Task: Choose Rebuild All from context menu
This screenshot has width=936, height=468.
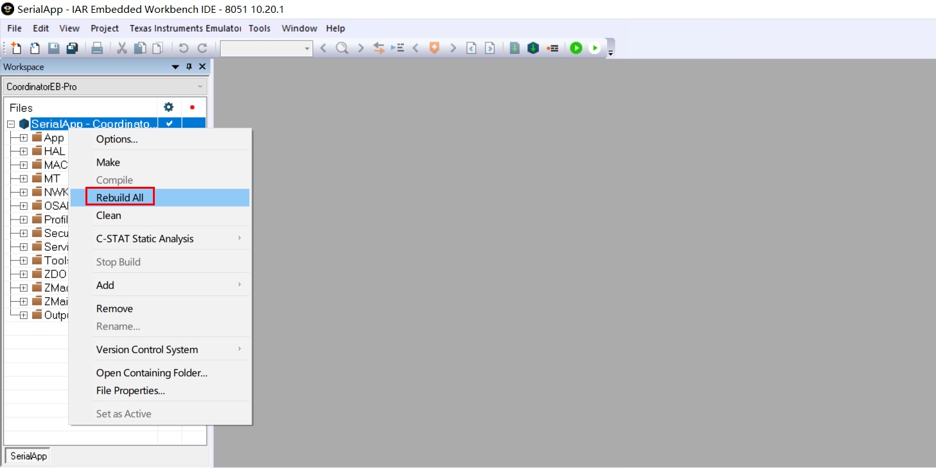Action: [120, 198]
